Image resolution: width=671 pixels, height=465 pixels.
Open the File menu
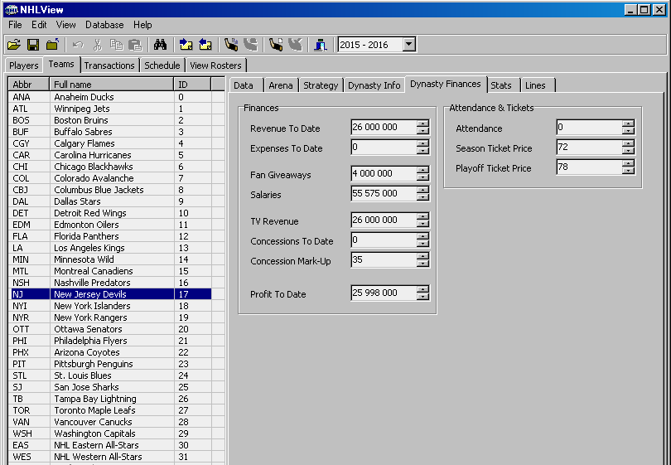tap(15, 25)
